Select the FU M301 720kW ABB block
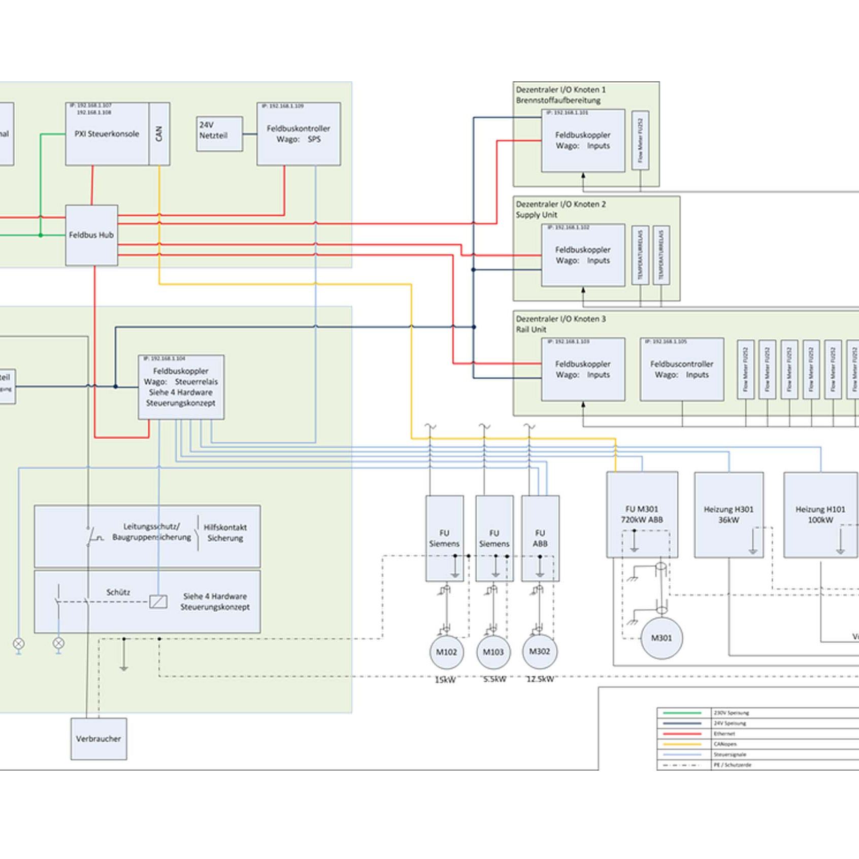The image size is (859, 859). [x=642, y=514]
